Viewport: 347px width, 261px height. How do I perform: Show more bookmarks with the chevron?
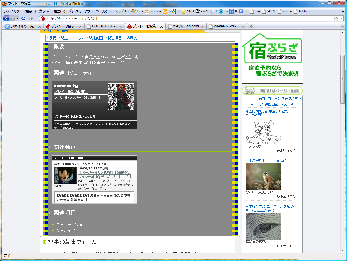click(x=343, y=11)
